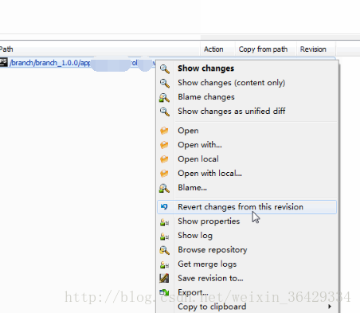The width and height of the screenshot is (360, 313).
Task: Sort by the Action column header
Action: point(217,49)
